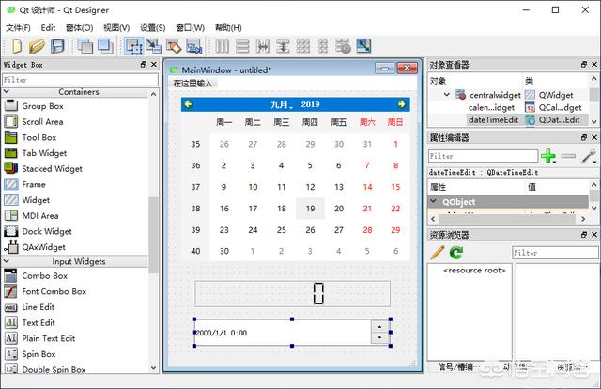
Task: Open the wrench configure property editor icon
Action: [x=589, y=156]
